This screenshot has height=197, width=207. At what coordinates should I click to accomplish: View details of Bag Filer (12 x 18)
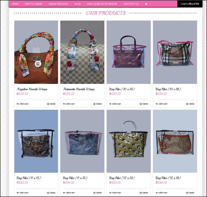190,193
